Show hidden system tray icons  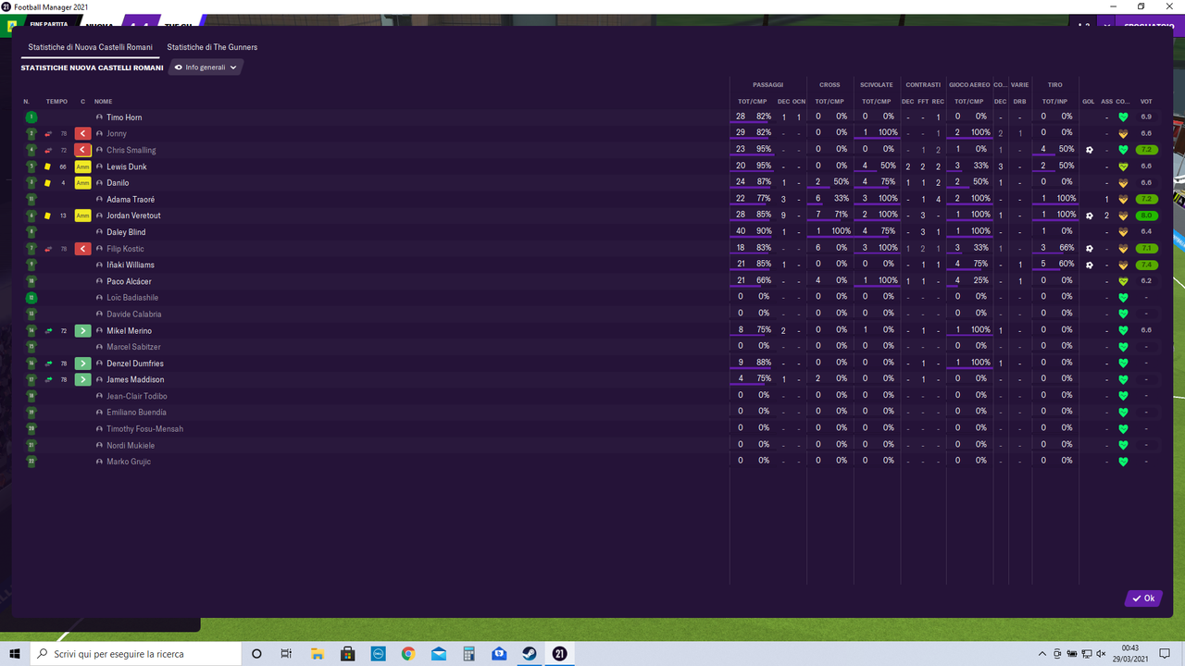coord(1043,654)
